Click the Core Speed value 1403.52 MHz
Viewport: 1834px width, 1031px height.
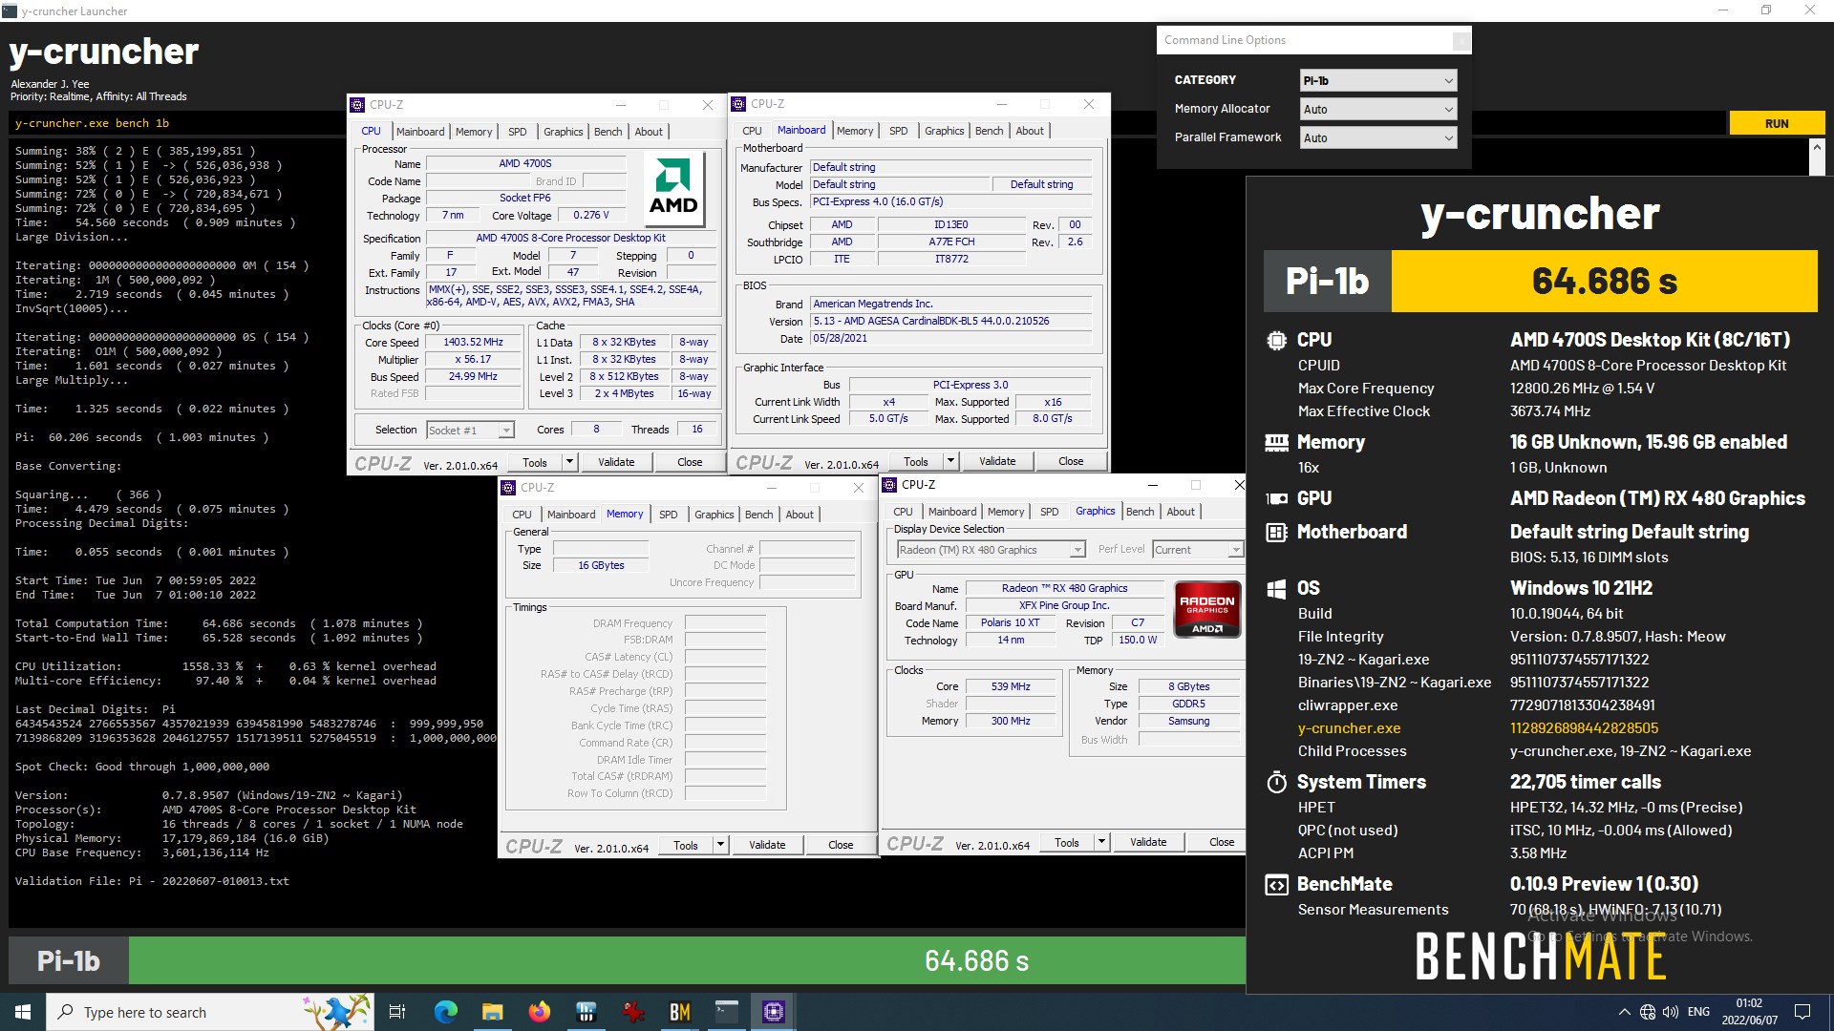(473, 343)
